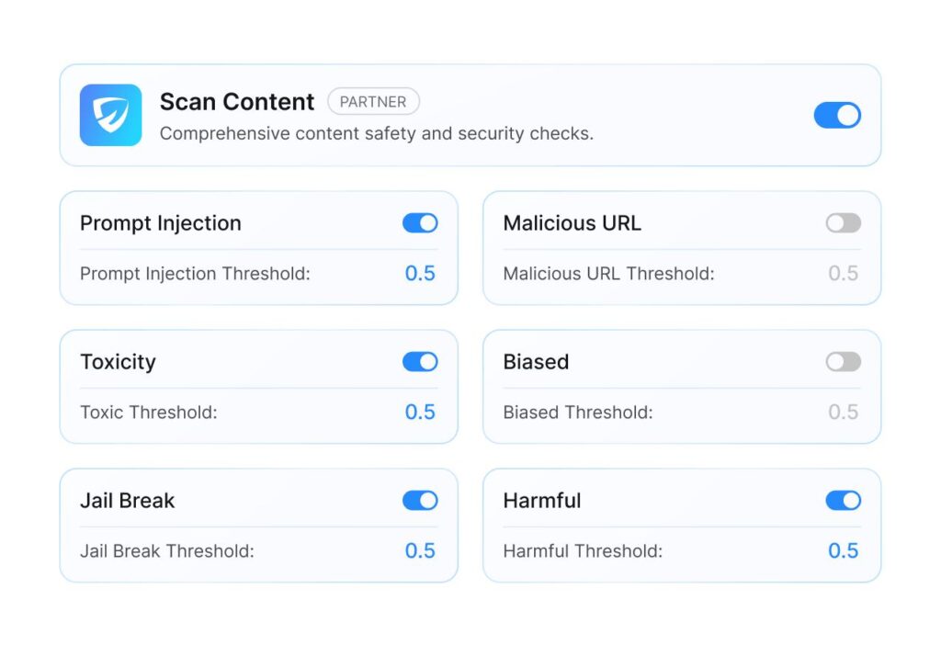The height and width of the screenshot is (645, 941).
Task: Click the Malicious URL card heading
Action: click(x=573, y=223)
